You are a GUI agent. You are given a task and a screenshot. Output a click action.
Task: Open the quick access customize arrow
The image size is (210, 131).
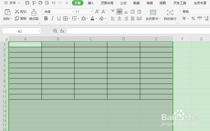(x=67, y=3)
